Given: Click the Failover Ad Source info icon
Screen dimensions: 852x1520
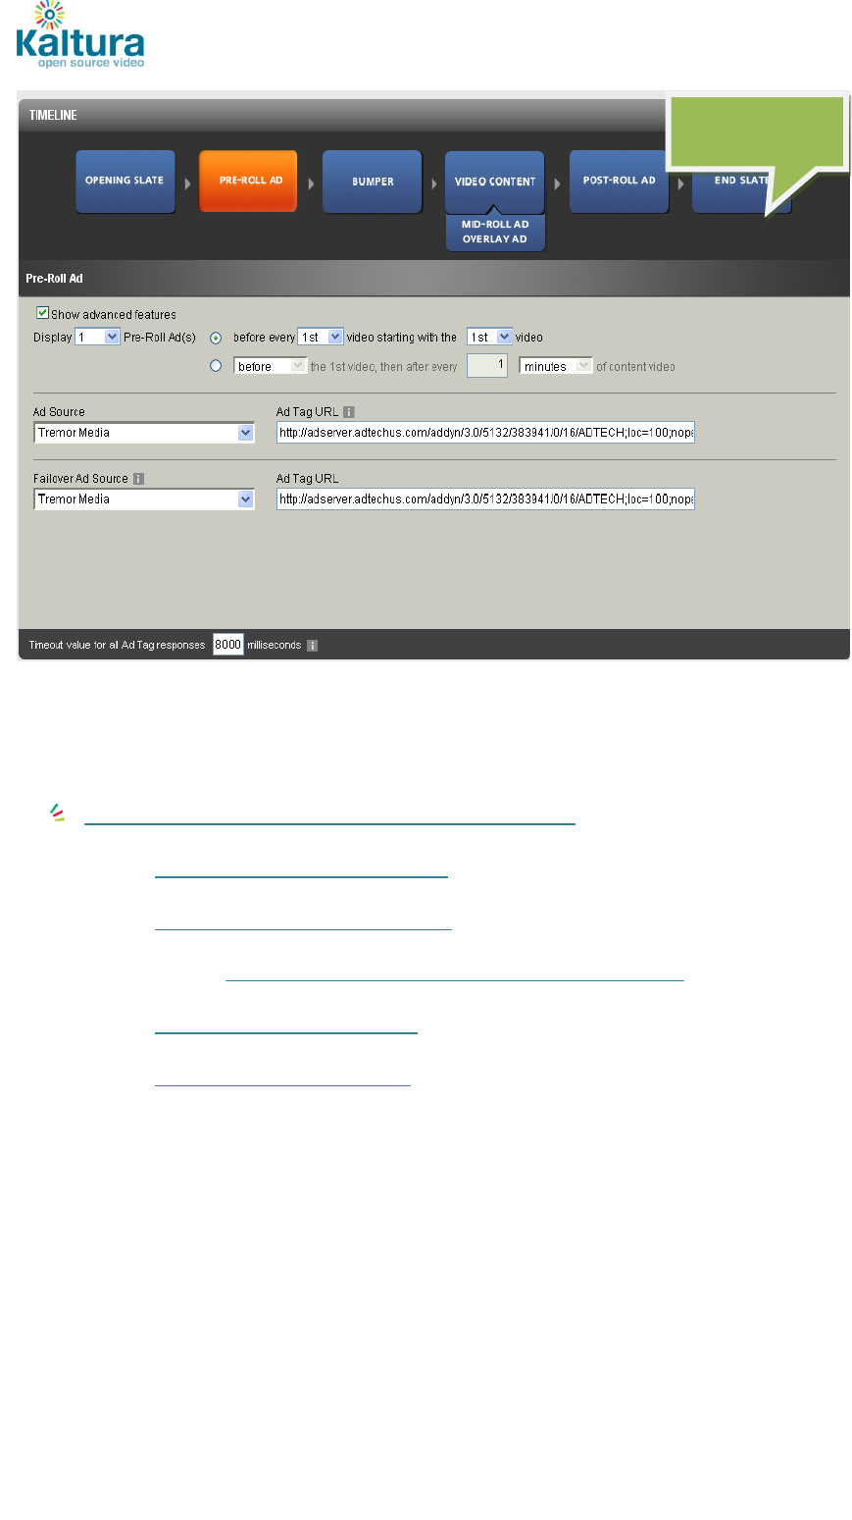Looking at the screenshot, I should coord(138,479).
